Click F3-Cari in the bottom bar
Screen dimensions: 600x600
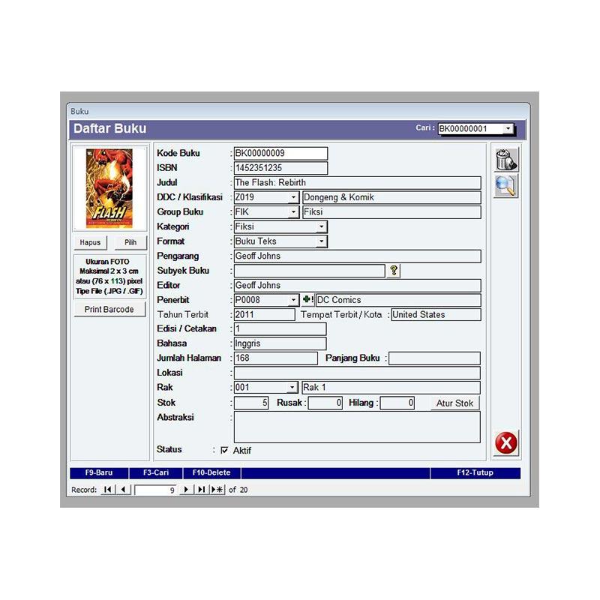click(x=156, y=473)
